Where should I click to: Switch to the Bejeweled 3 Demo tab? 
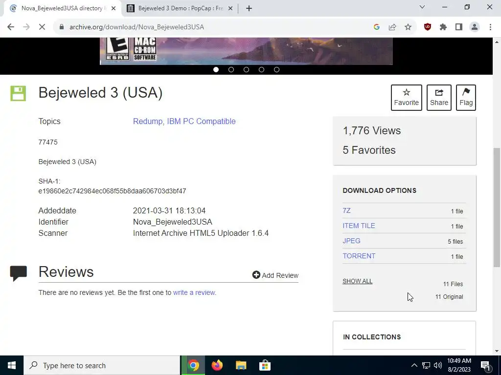(180, 8)
